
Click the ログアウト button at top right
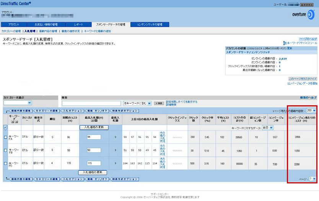[x=306, y=5]
